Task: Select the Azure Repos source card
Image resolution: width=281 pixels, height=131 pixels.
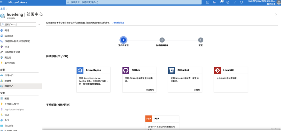Action: [93, 80]
